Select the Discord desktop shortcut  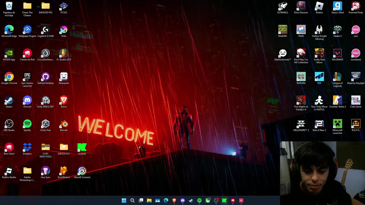coord(27,102)
